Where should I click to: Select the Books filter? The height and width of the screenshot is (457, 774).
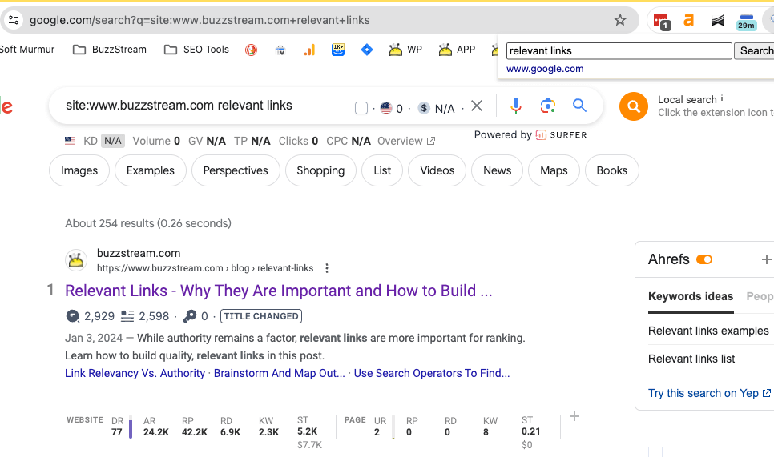point(611,170)
